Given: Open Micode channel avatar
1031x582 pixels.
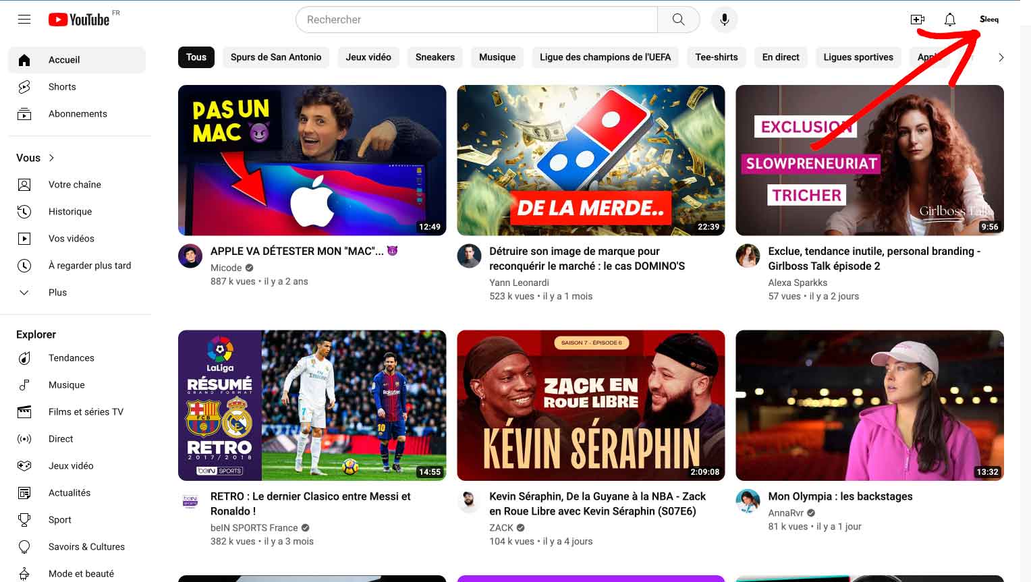Looking at the screenshot, I should point(190,256).
